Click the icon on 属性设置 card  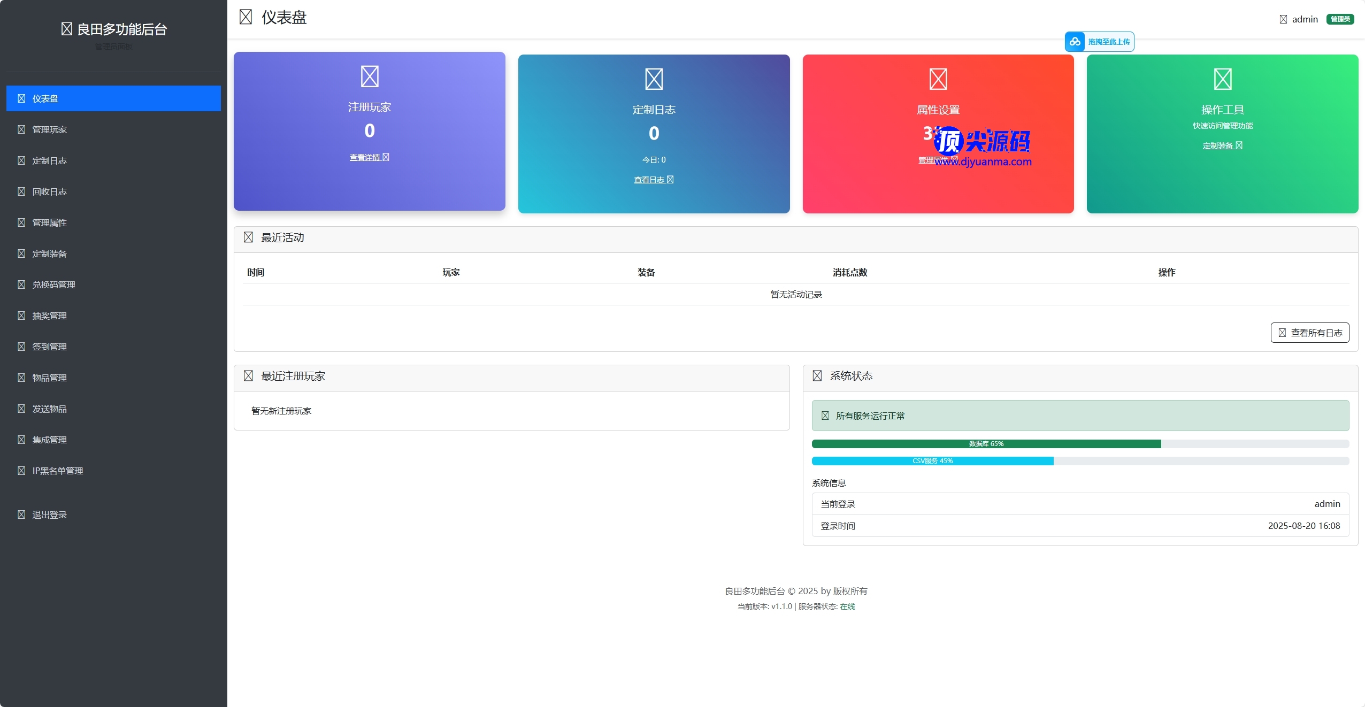coord(938,79)
